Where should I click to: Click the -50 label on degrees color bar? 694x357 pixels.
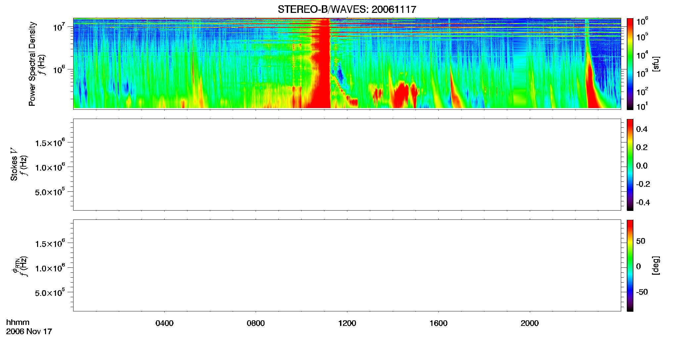coord(642,292)
